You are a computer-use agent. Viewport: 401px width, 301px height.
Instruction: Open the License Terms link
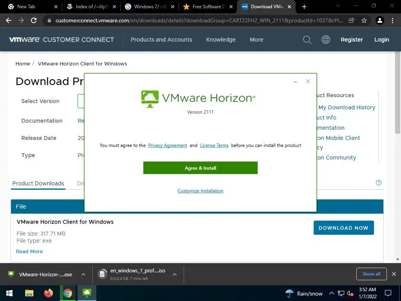pos(214,145)
